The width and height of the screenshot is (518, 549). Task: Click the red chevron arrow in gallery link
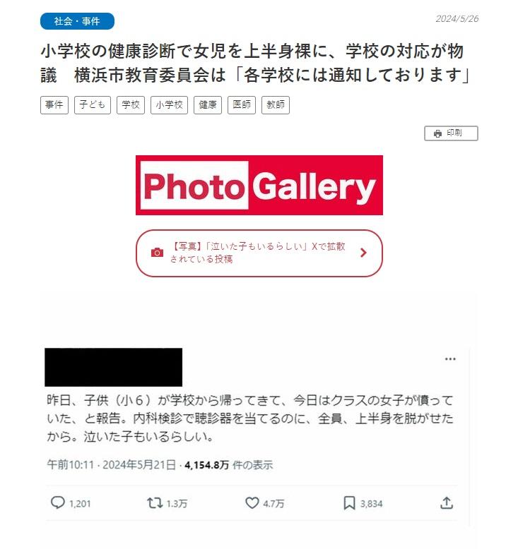click(363, 253)
